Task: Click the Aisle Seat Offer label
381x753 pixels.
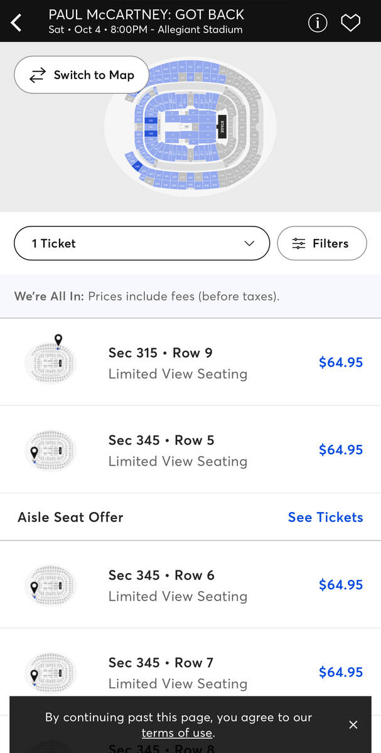Action: (70, 517)
